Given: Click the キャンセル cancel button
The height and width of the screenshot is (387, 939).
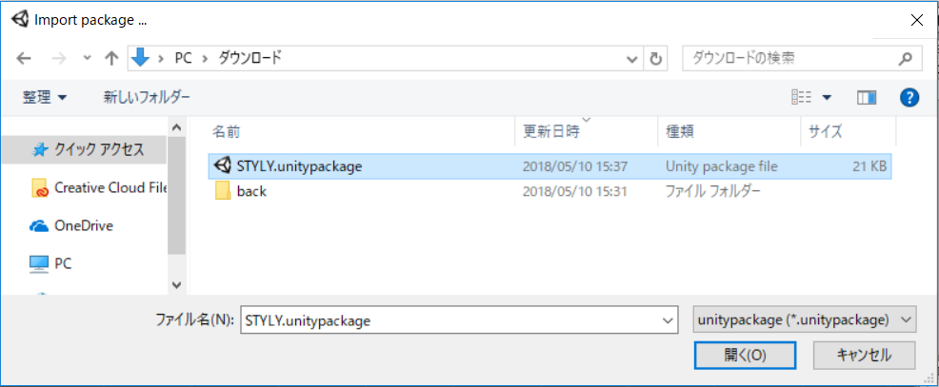Looking at the screenshot, I should click(x=864, y=355).
